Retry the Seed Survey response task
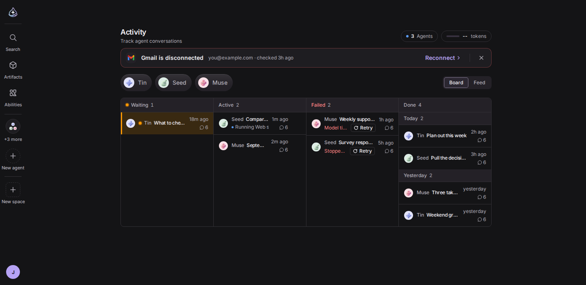This screenshot has width=586, height=285. (x=362, y=151)
